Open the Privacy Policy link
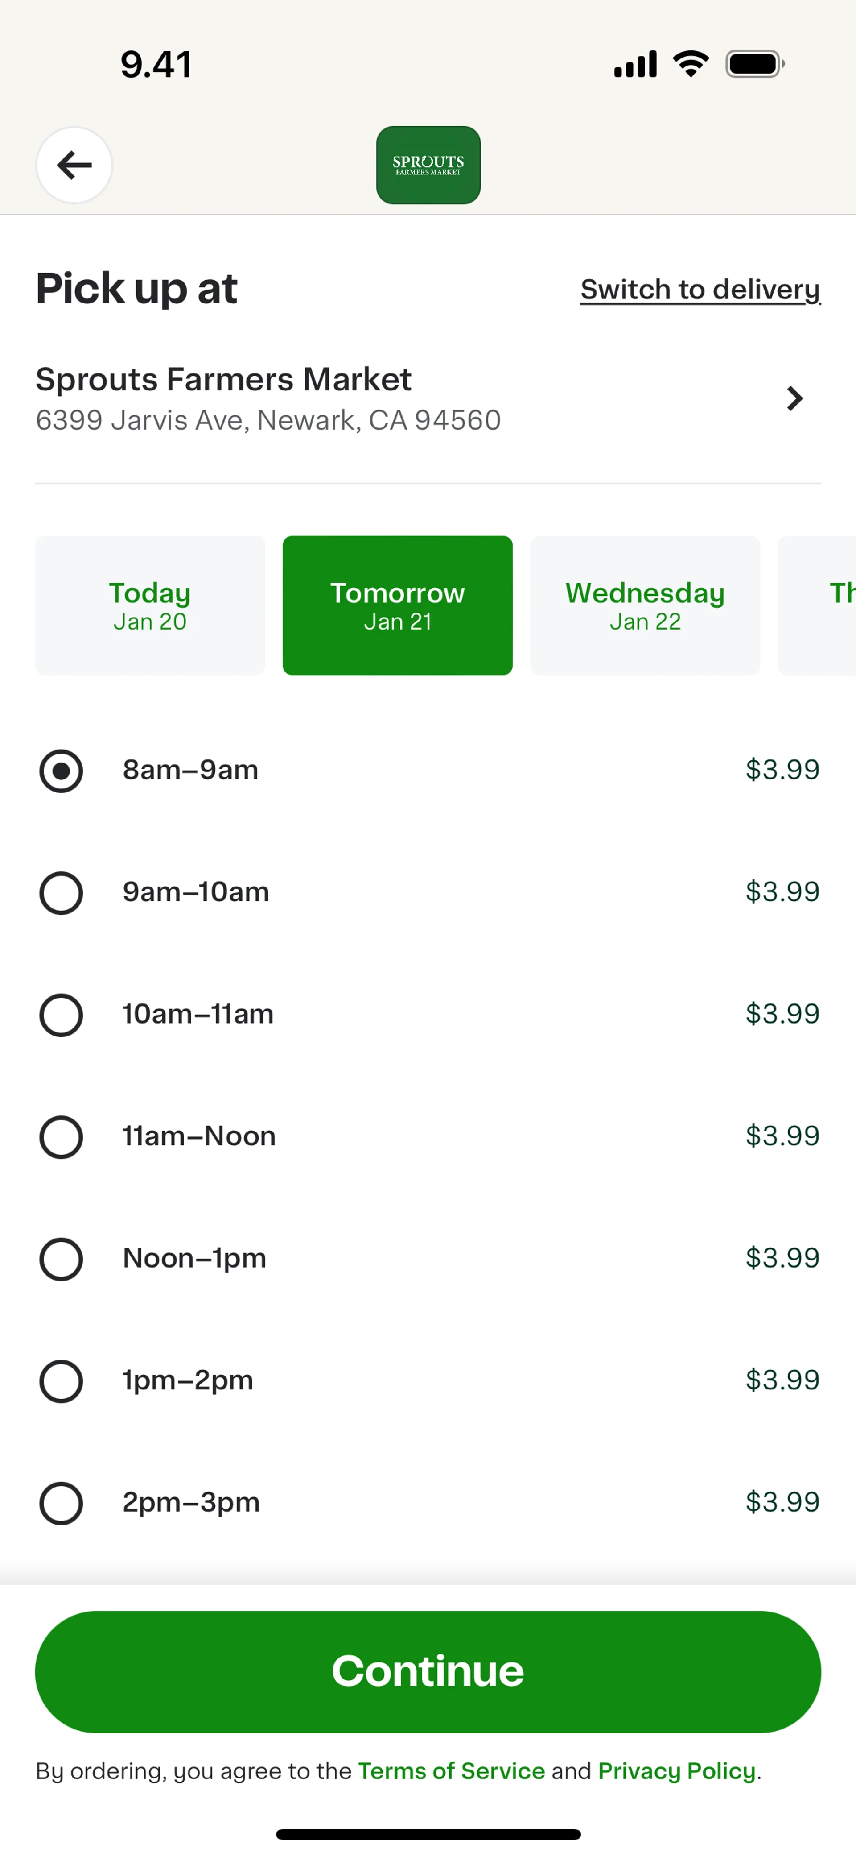 tap(677, 1770)
